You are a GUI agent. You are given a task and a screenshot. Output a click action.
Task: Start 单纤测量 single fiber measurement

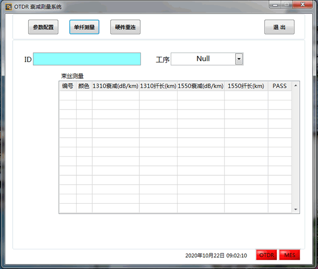click(x=84, y=27)
